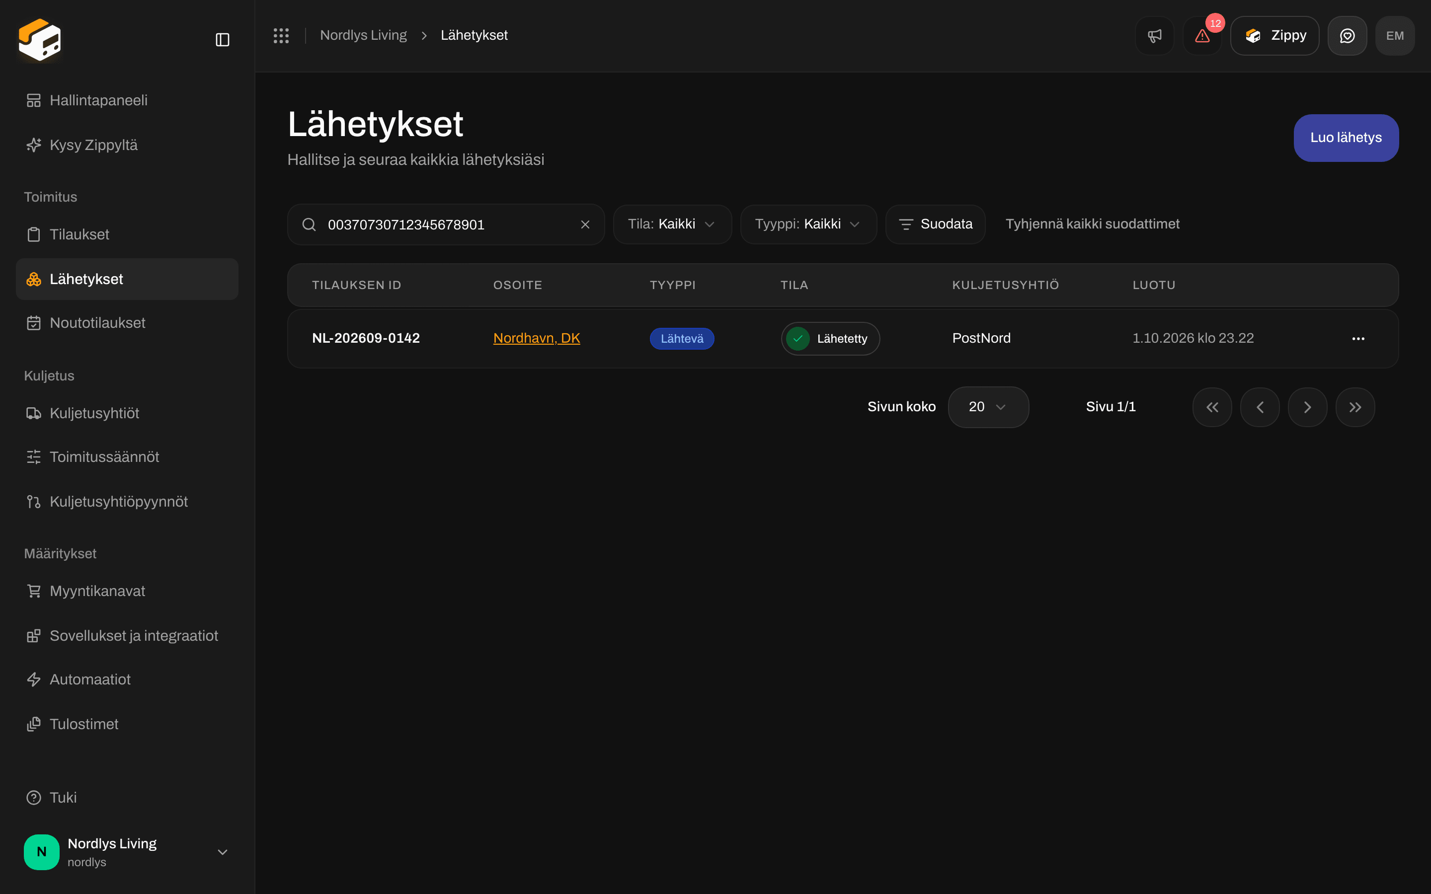Viewport: 1431px width, 894px height.
Task: Open row actions menu for NL-202609-0142
Action: coord(1358,339)
